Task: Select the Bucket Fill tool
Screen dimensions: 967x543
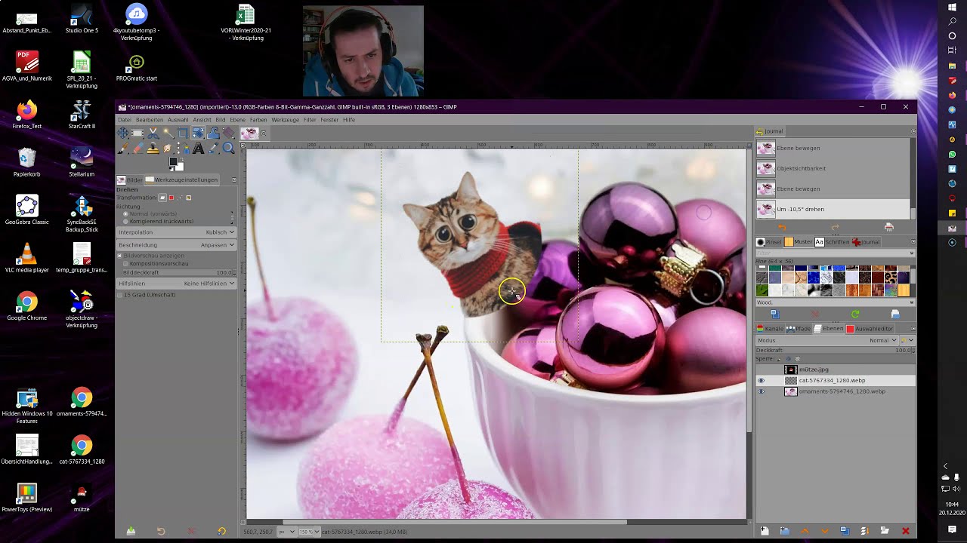Action: (x=228, y=133)
